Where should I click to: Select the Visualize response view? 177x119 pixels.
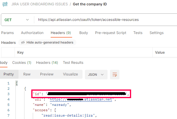tap(70, 74)
